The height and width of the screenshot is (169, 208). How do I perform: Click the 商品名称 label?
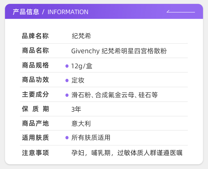point(35,51)
